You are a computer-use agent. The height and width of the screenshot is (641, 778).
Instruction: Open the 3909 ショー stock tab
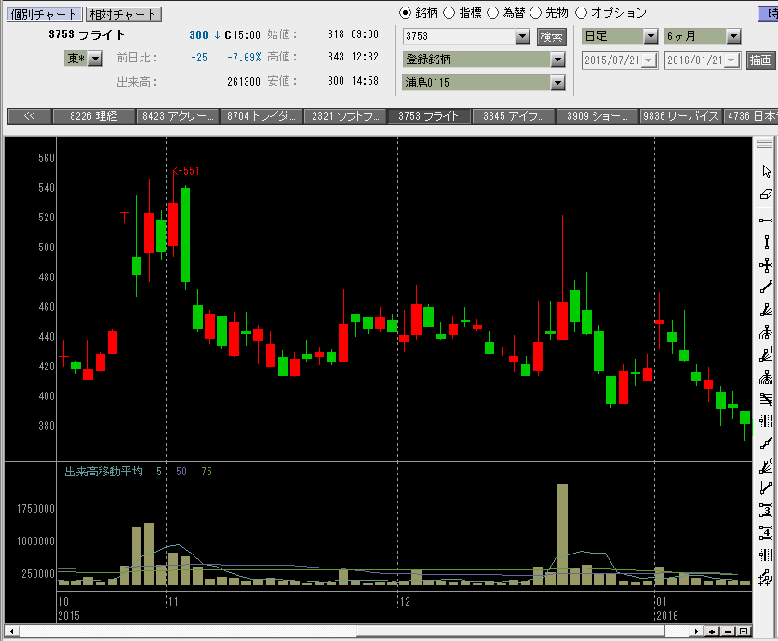click(x=597, y=116)
